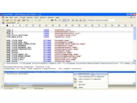Click editor scrollbar down arrow
The height and width of the screenshot is (103, 137).
click(135, 61)
